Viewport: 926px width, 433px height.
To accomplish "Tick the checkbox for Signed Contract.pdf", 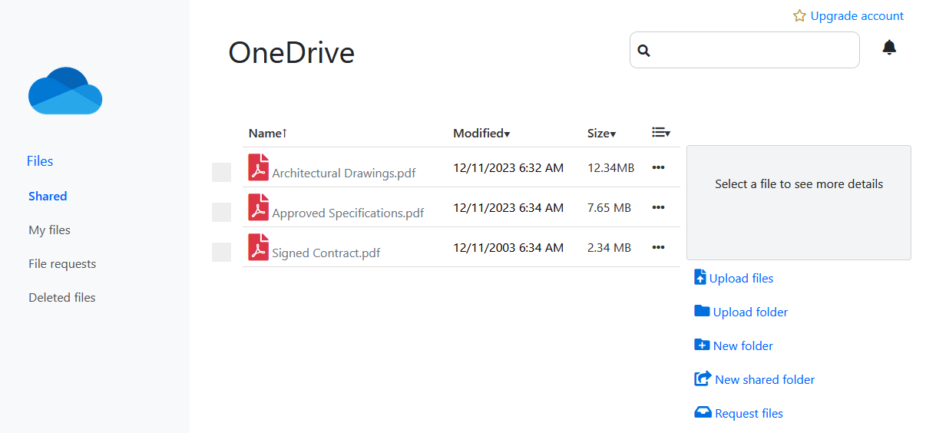I will coord(221,252).
